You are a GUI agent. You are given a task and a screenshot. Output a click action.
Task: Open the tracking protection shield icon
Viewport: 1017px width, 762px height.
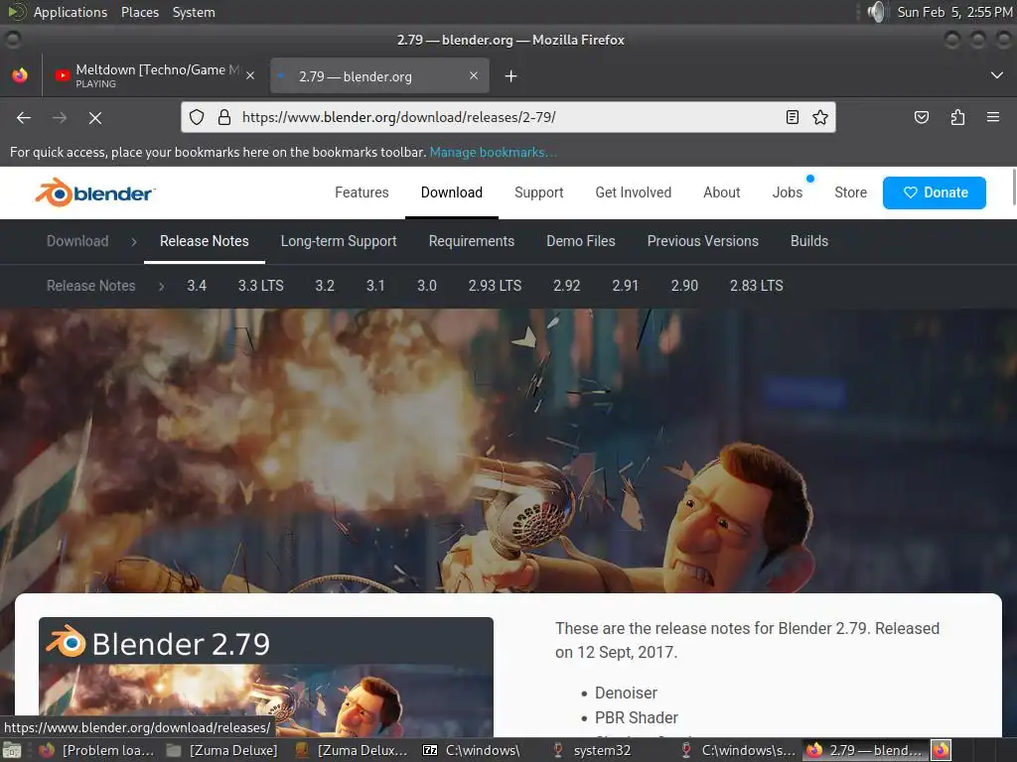click(x=197, y=117)
